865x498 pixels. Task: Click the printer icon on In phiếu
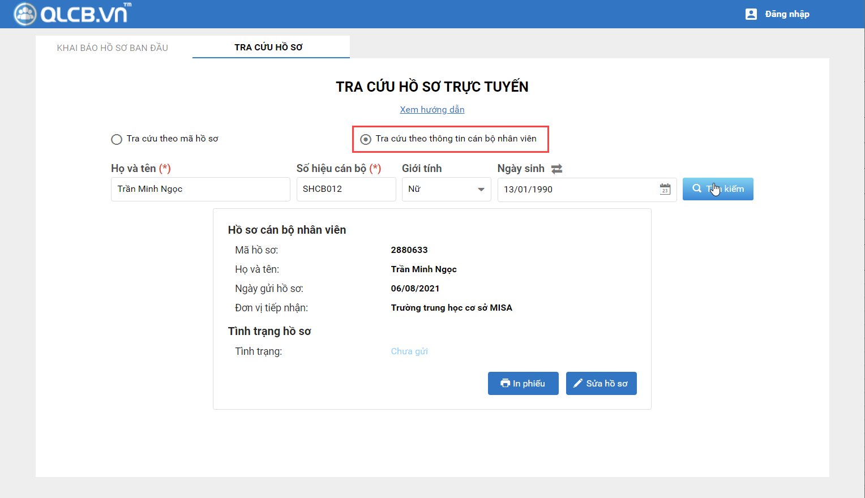click(x=505, y=383)
